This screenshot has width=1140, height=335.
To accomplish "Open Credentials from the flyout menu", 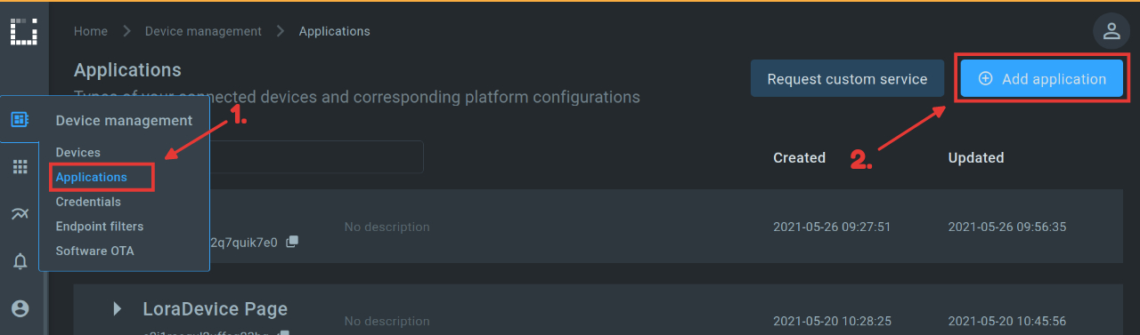I will pyautogui.click(x=88, y=202).
